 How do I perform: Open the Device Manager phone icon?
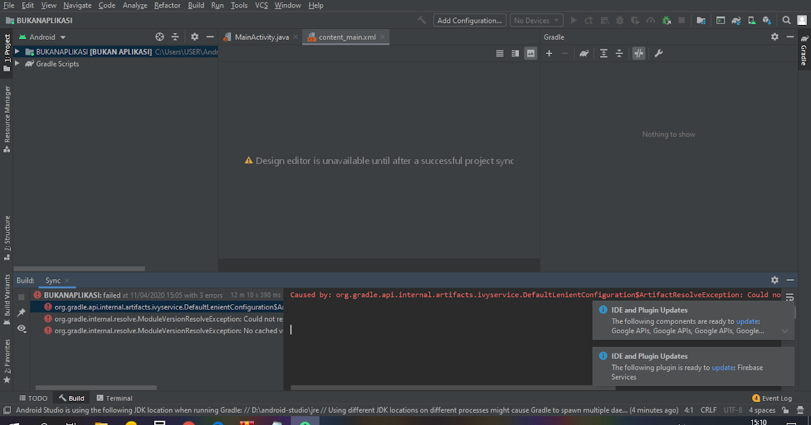coord(751,20)
